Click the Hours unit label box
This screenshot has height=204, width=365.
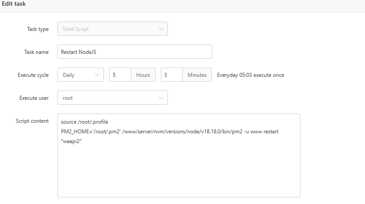143,75
